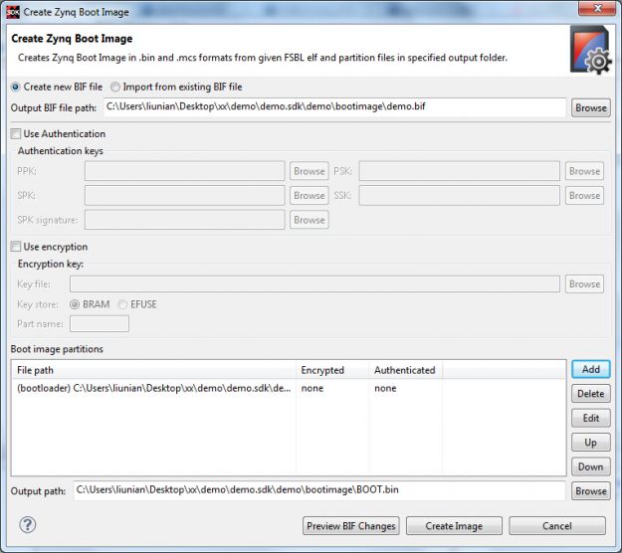
Task: Click the Output BIF file path field
Action: [334, 107]
